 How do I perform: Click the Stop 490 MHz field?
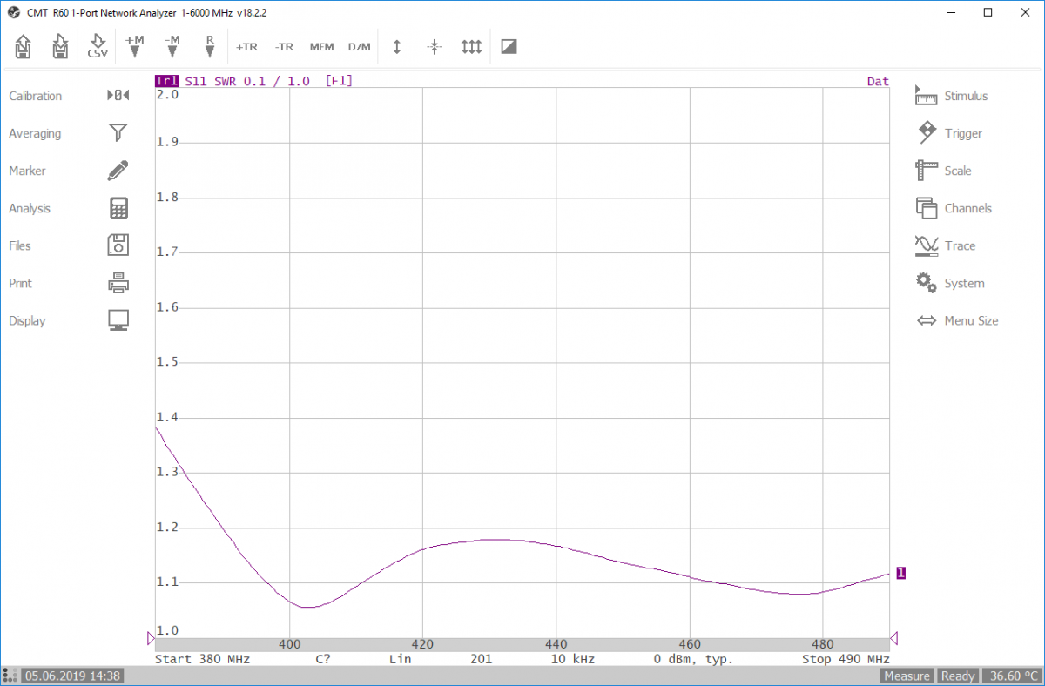846,659
